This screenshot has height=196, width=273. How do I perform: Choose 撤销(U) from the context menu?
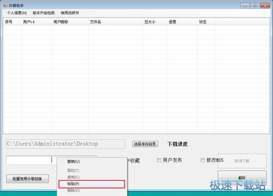92,162
